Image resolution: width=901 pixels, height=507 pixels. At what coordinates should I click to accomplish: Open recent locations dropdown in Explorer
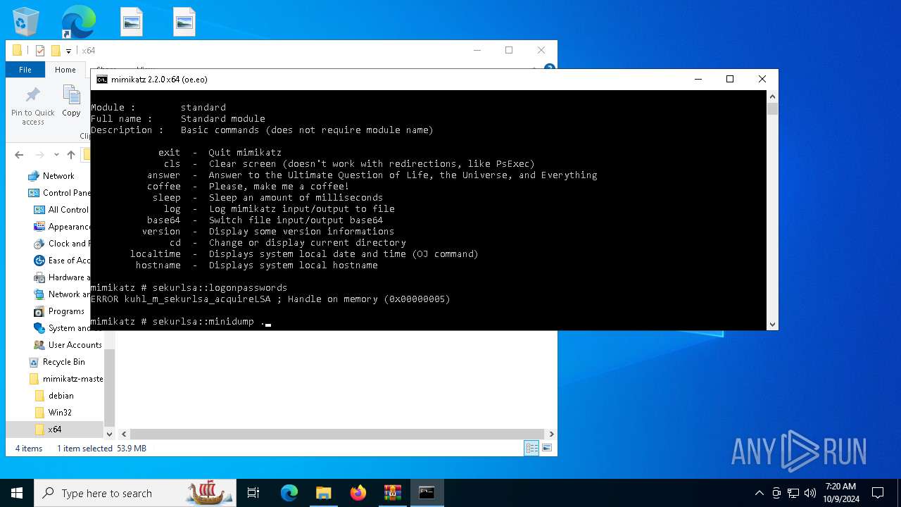[56, 155]
